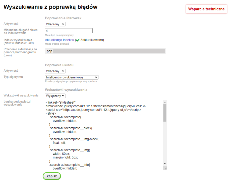Open the Typ algorytmu dropdown
This screenshot has width=231, height=183.
71,77
